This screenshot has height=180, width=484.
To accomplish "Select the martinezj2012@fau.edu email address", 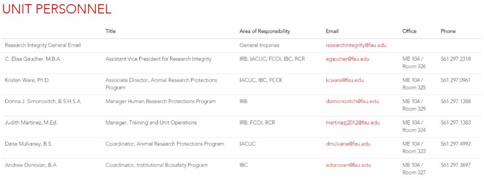I will coord(353,123).
